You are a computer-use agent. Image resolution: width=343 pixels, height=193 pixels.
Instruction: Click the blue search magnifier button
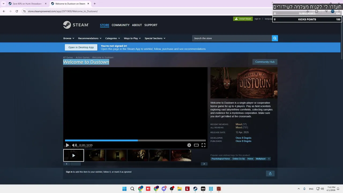275,38
